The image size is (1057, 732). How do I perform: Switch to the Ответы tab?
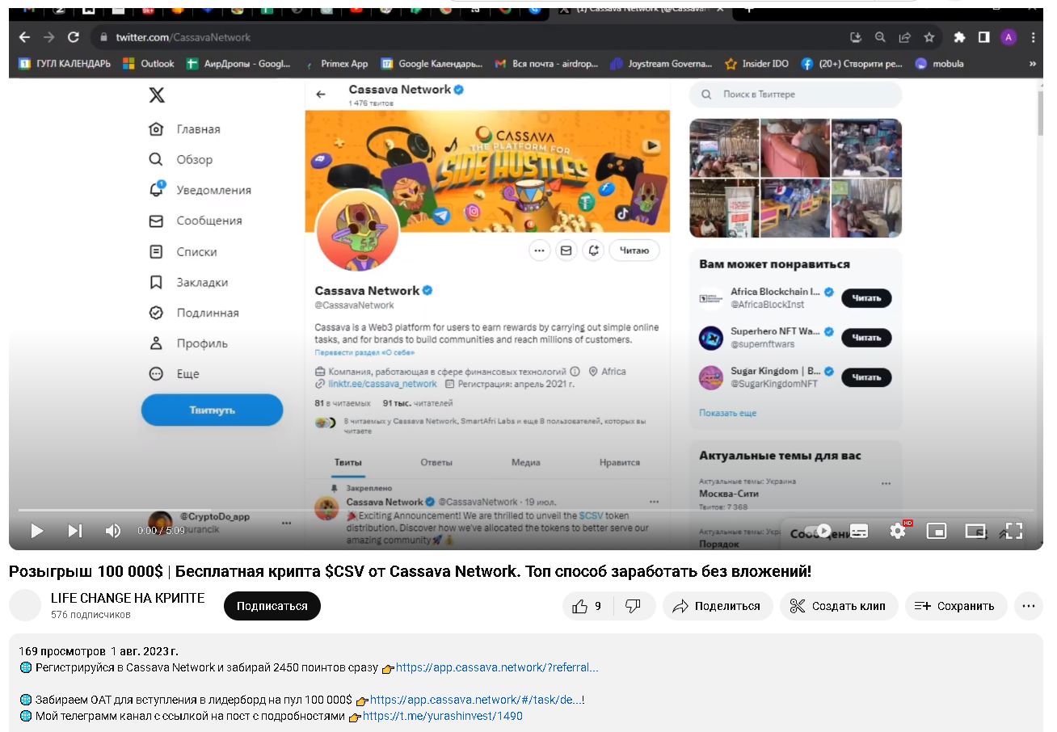point(436,463)
